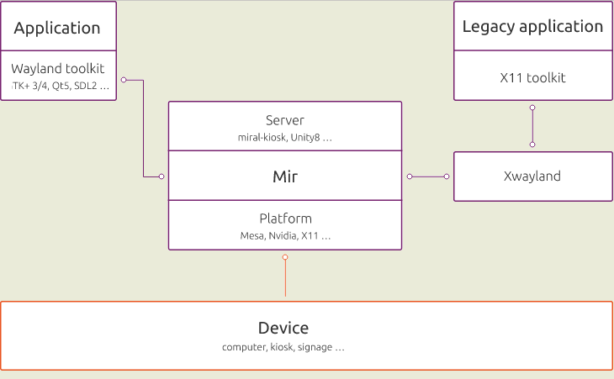
Task: Click the connector endpoint below X11 toolkit
Action: pyautogui.click(x=532, y=108)
